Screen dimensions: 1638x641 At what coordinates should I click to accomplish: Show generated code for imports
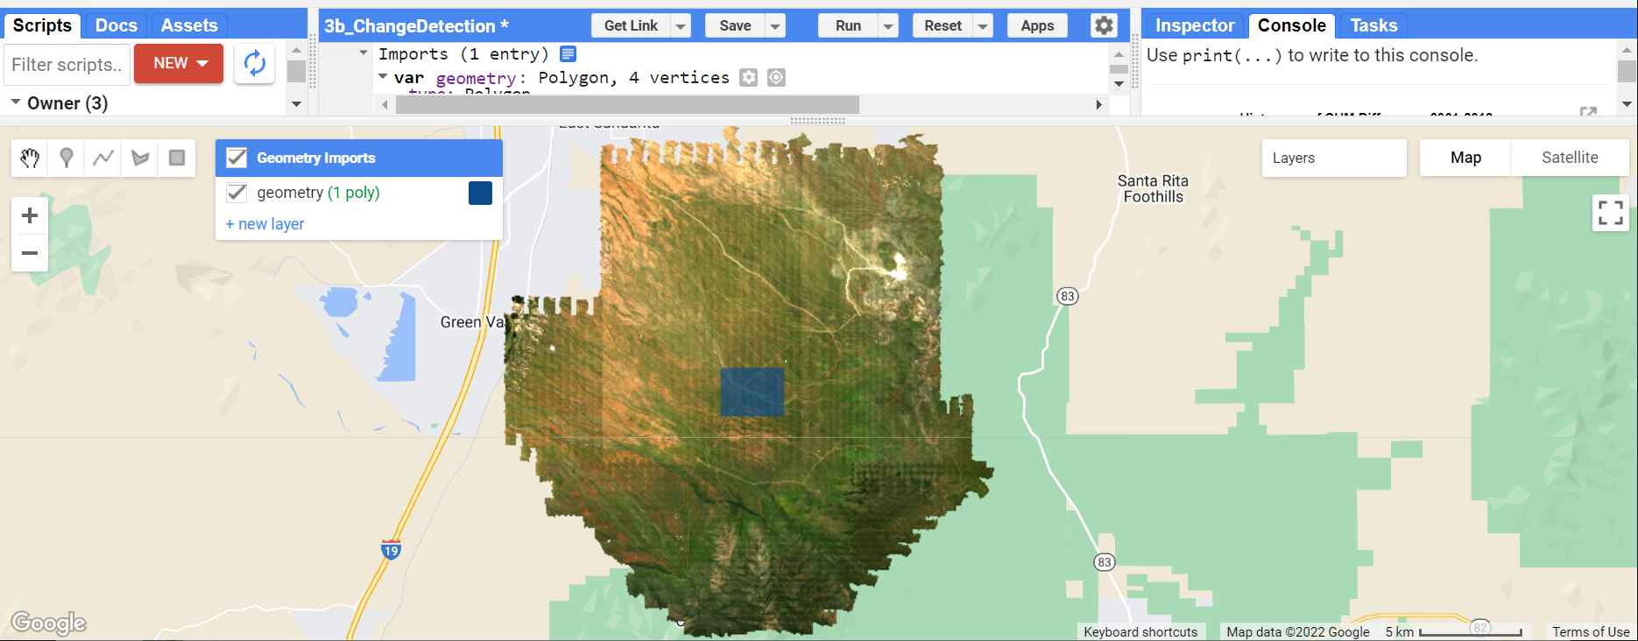(x=568, y=54)
